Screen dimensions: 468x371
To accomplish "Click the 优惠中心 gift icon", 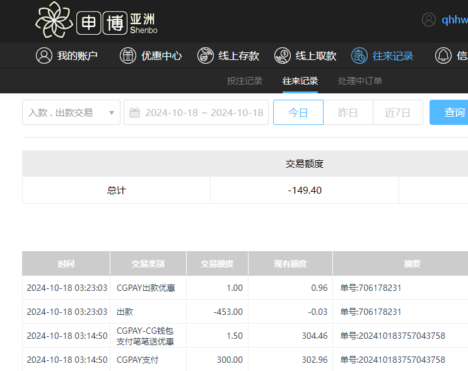I will coord(128,56).
